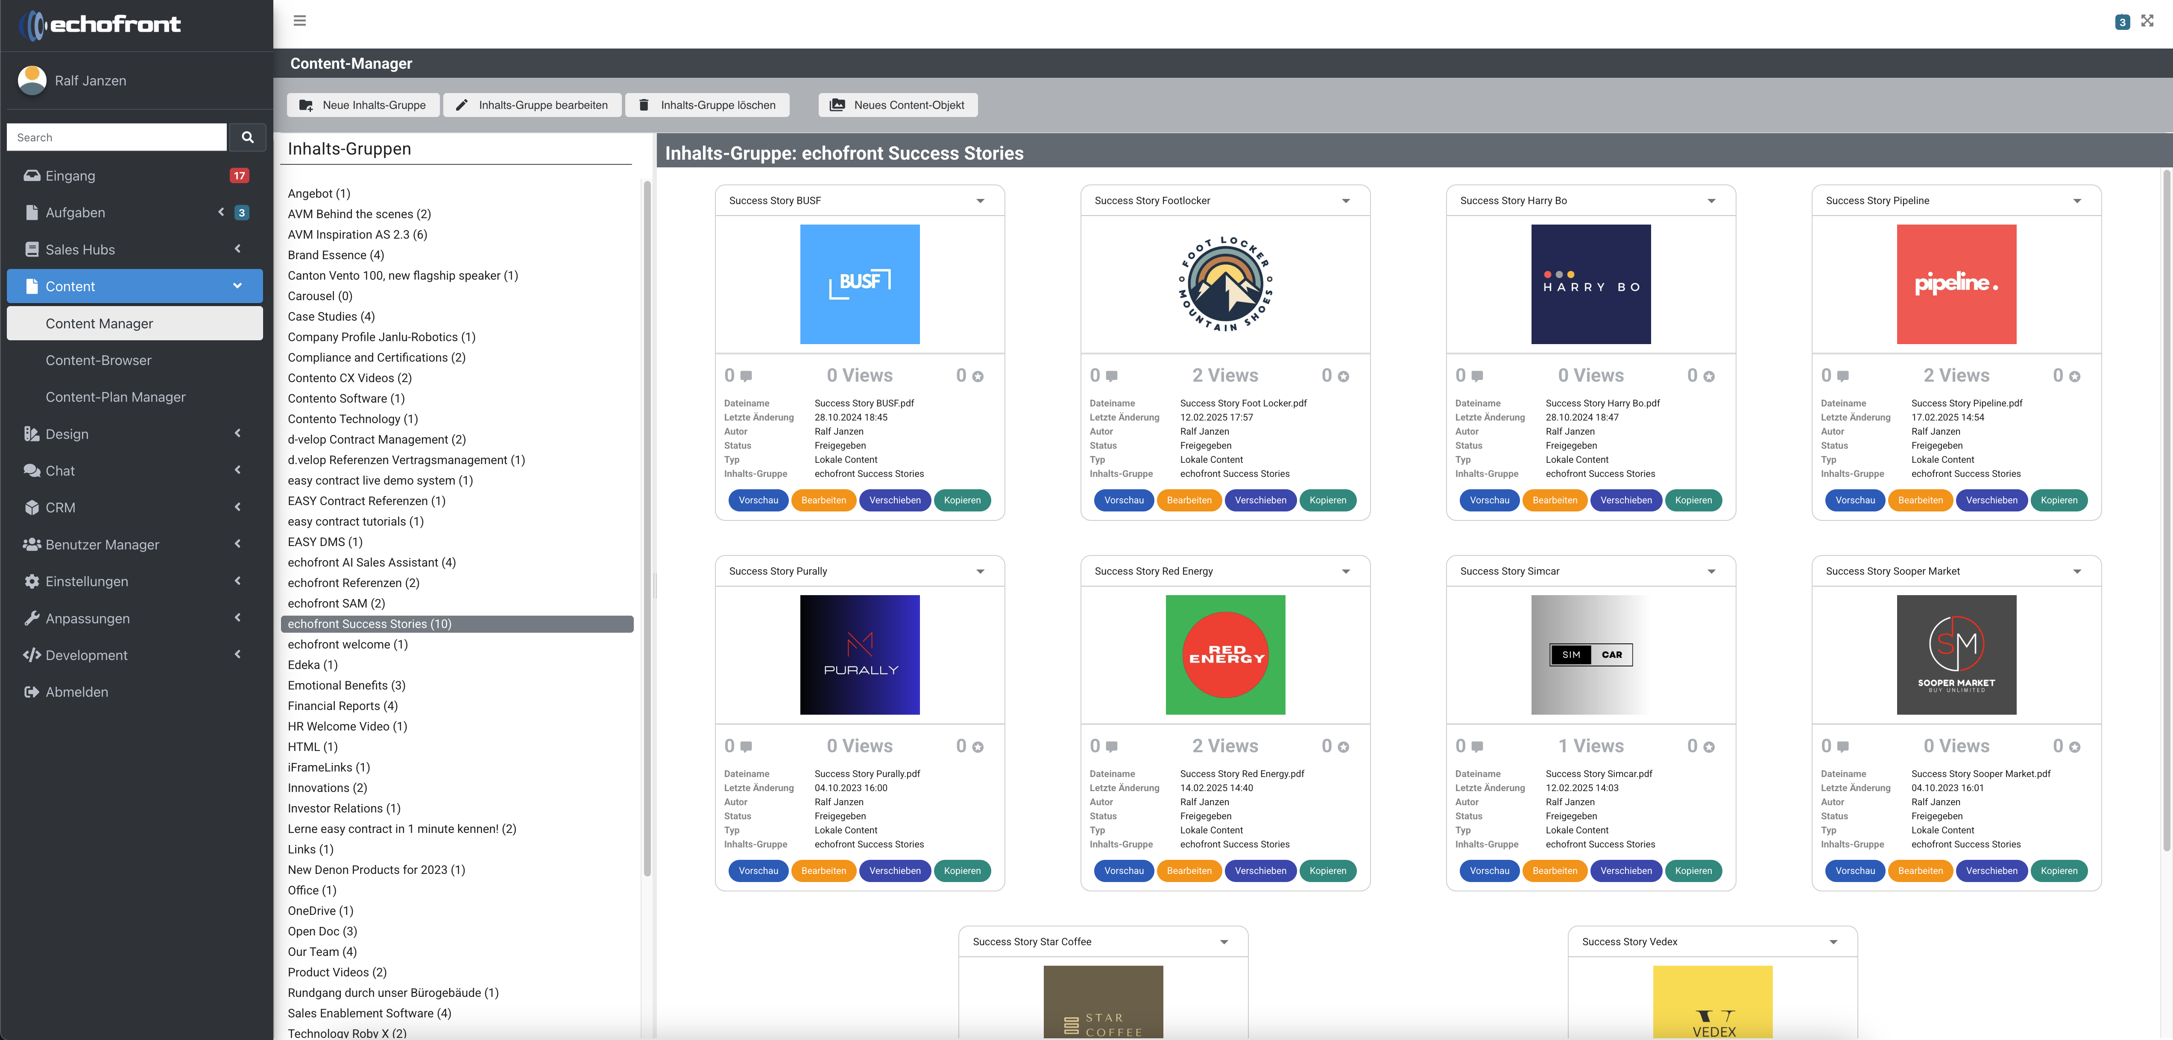Open the Red Energy thumbnail image
Screen dimensions: 2173x1040
pos(1225,655)
